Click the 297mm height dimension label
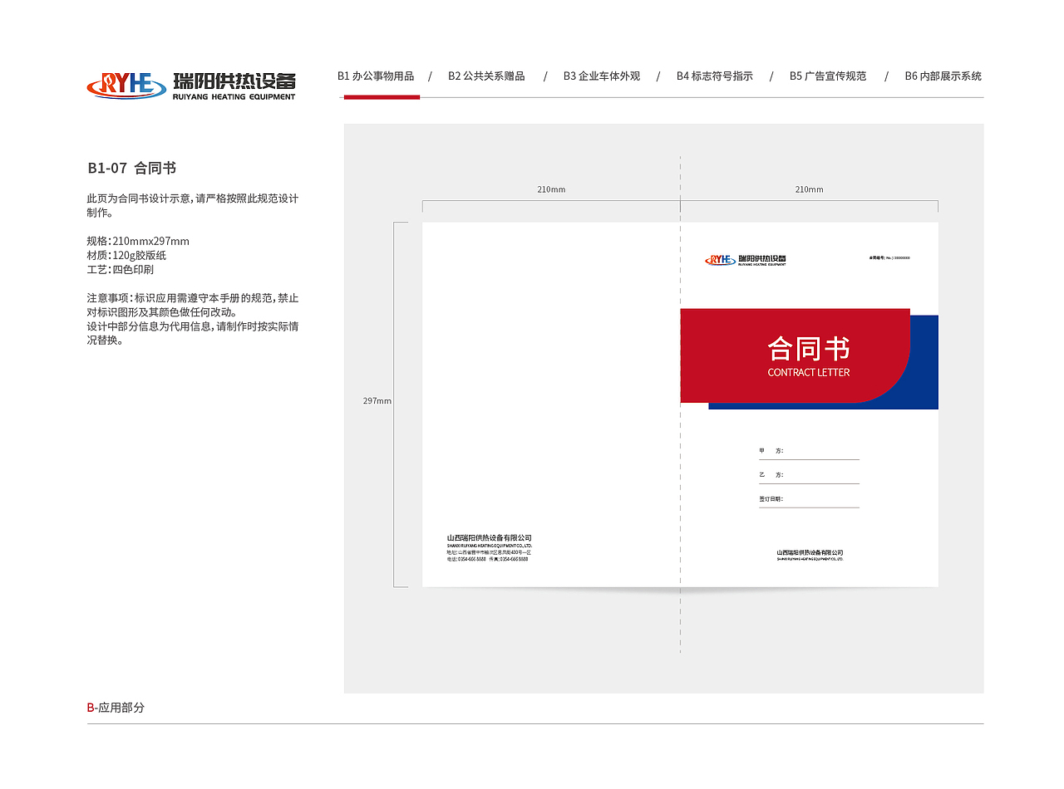This screenshot has width=1064, height=789. click(x=377, y=400)
